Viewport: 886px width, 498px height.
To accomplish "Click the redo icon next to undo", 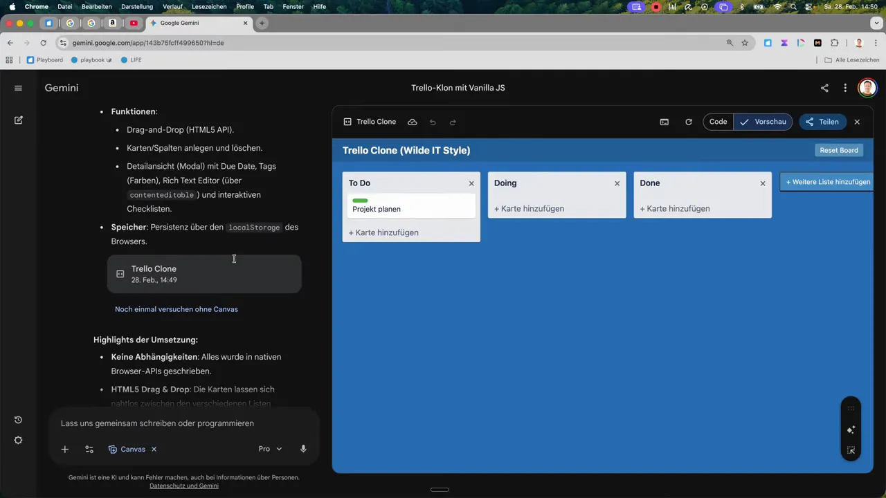I will tap(453, 122).
